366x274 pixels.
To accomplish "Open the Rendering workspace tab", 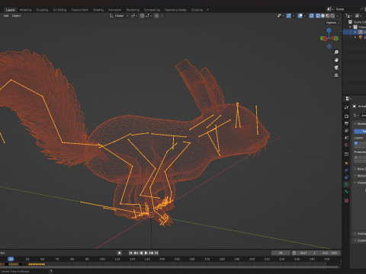I will [133, 10].
